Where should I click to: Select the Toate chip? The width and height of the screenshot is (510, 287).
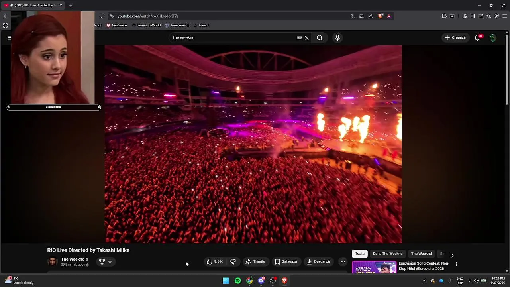tap(360, 254)
